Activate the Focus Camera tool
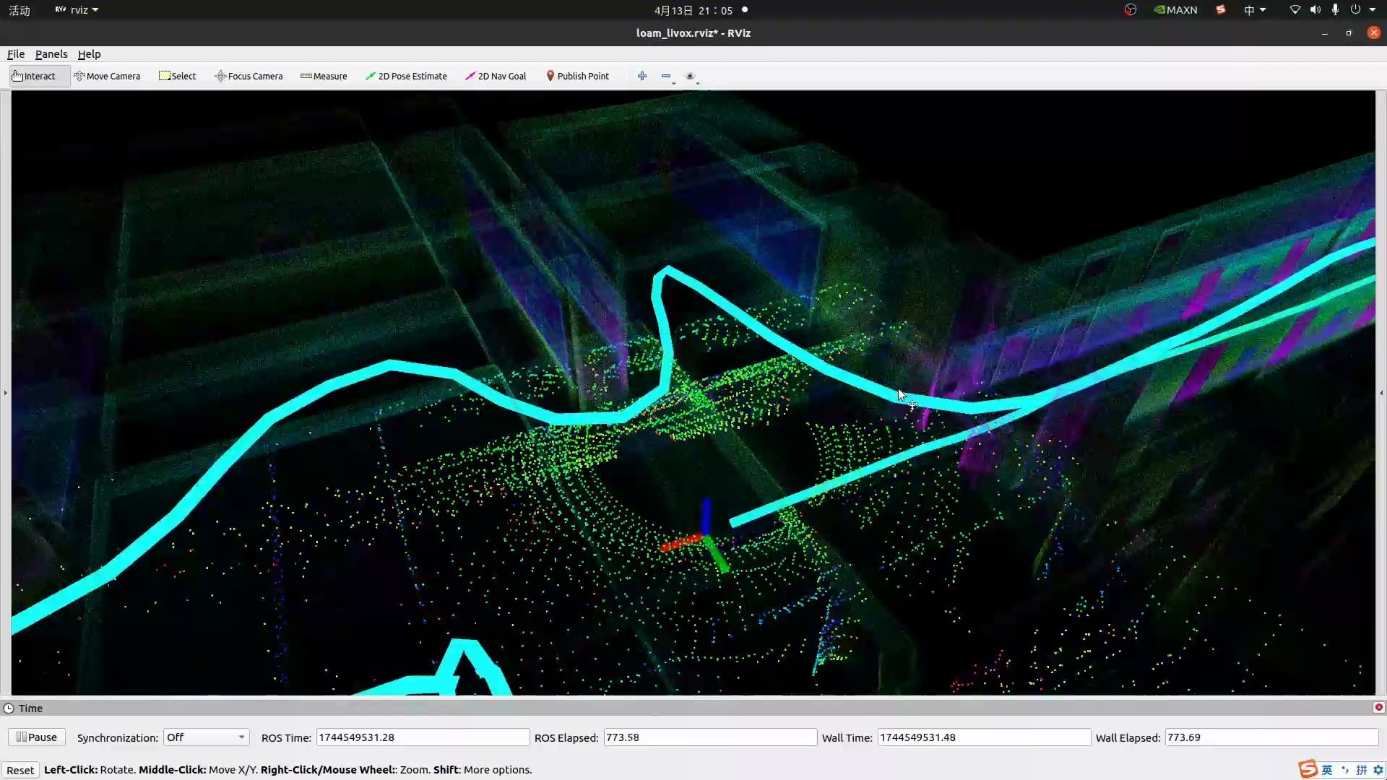This screenshot has height=780, width=1387. (249, 76)
